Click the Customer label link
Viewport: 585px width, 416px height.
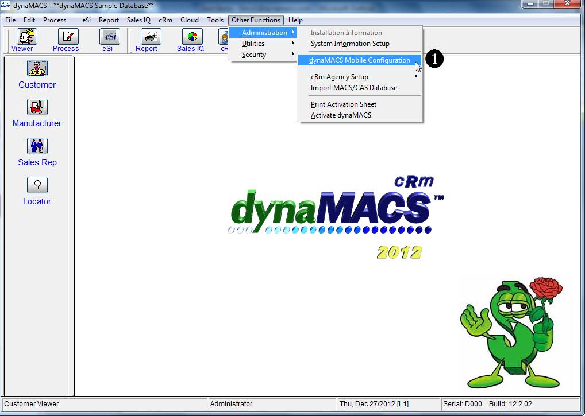(37, 85)
